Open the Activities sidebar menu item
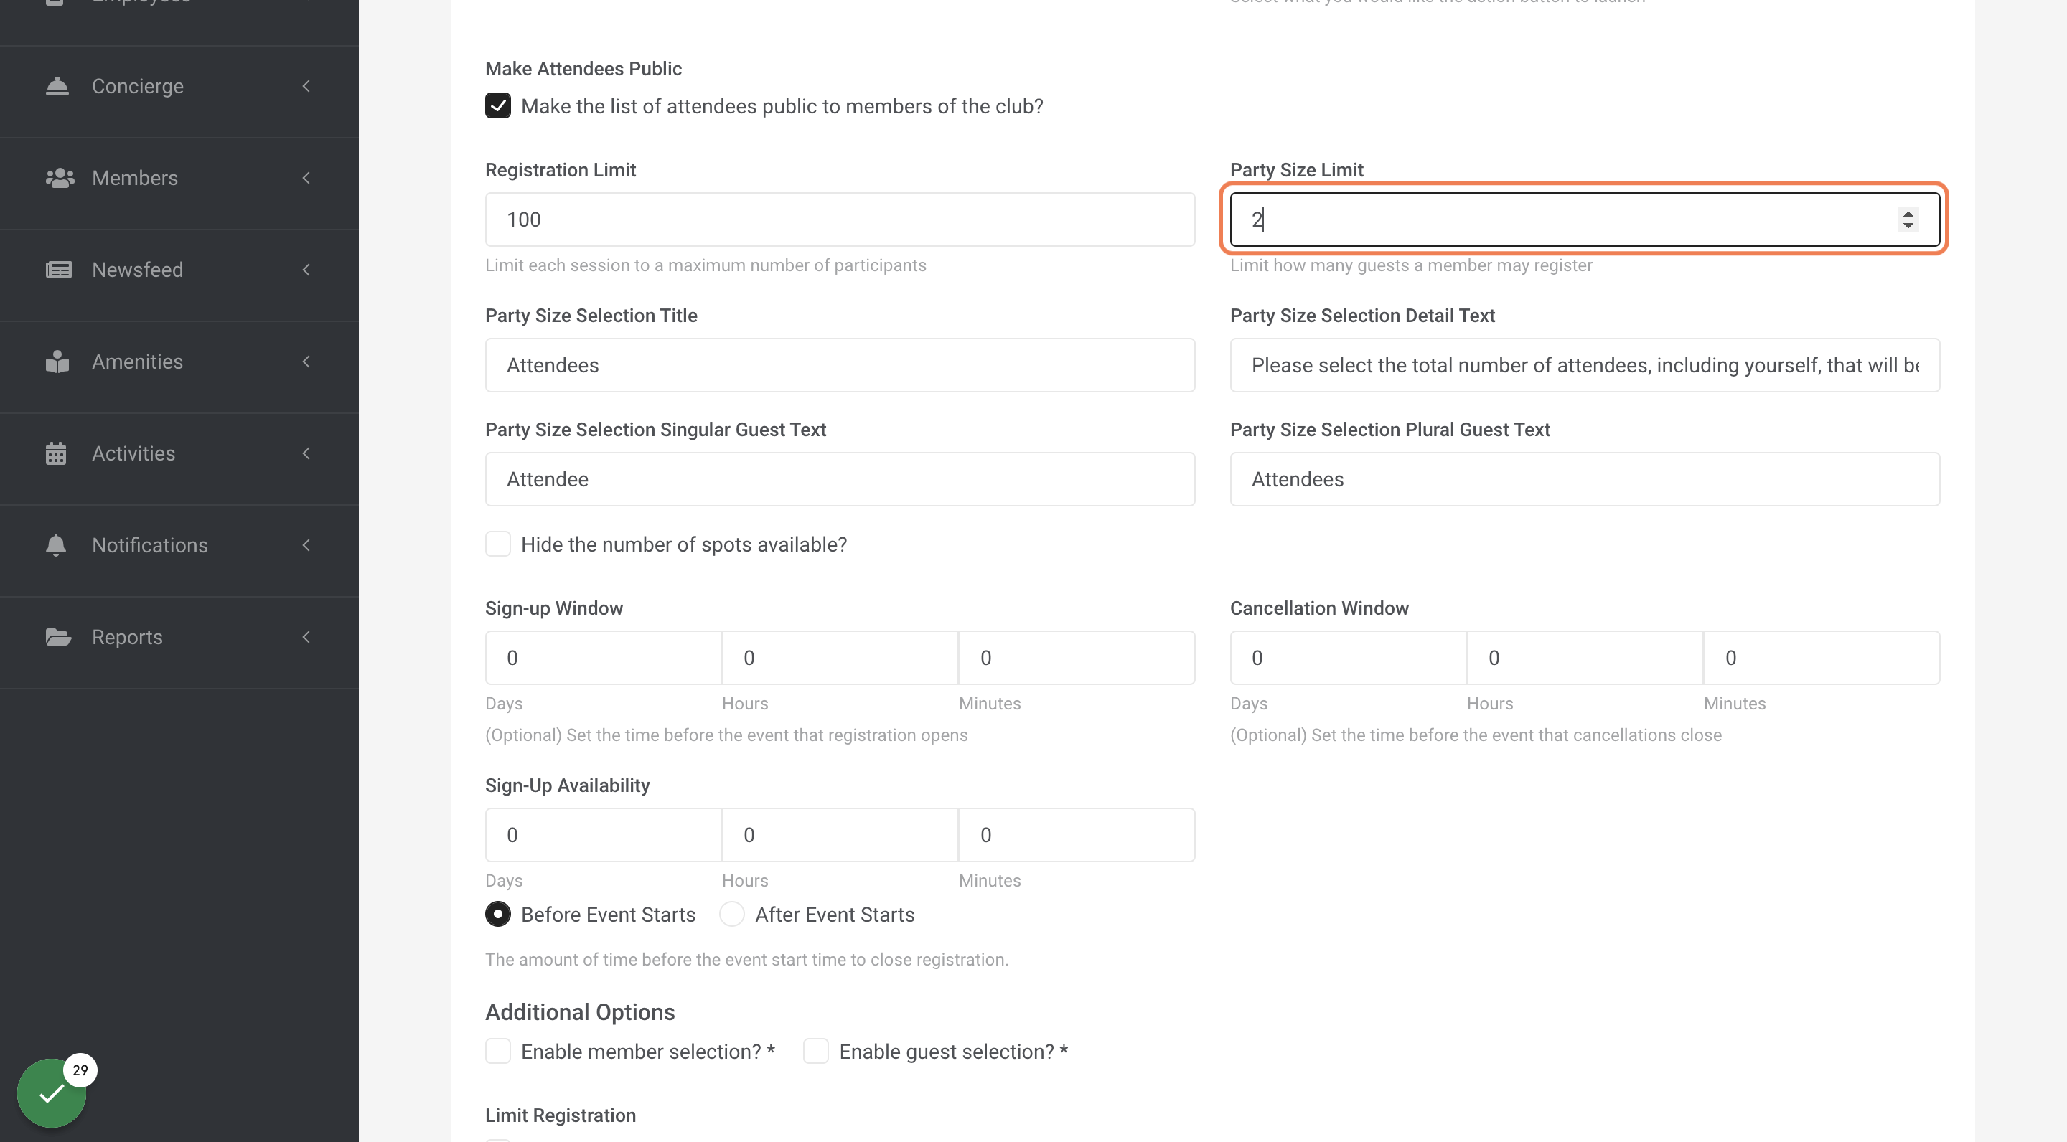 tap(179, 453)
